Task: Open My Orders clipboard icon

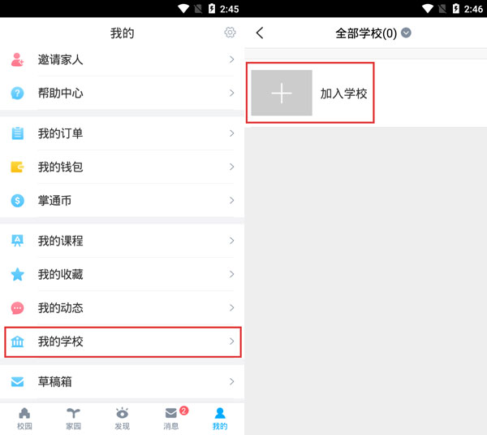Action: (x=17, y=133)
